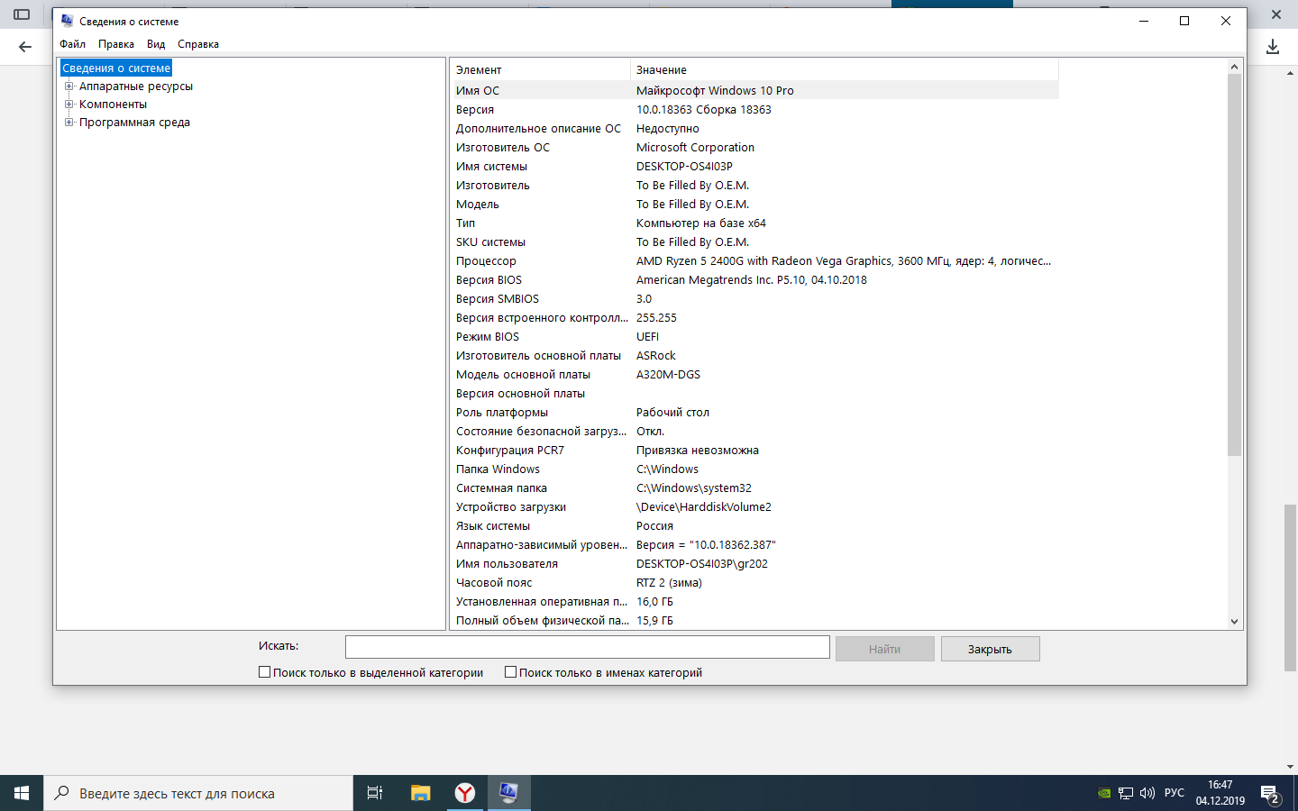Click background browser back arrow
Viewport: 1298px width, 811px height.
click(25, 47)
